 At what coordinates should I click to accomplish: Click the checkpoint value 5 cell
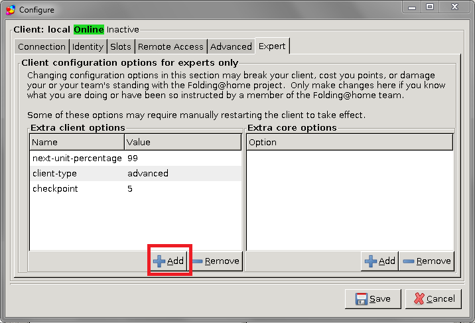pos(130,189)
